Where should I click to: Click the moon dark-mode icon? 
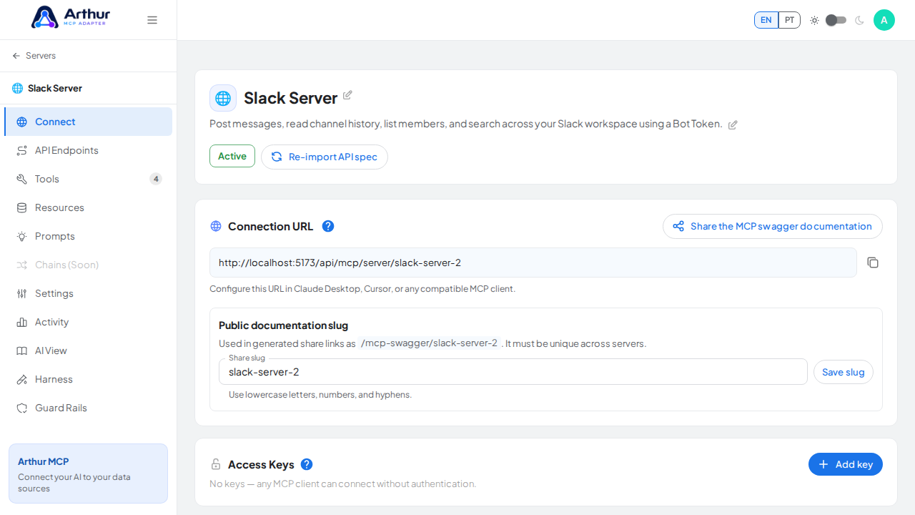pyautogui.click(x=859, y=20)
